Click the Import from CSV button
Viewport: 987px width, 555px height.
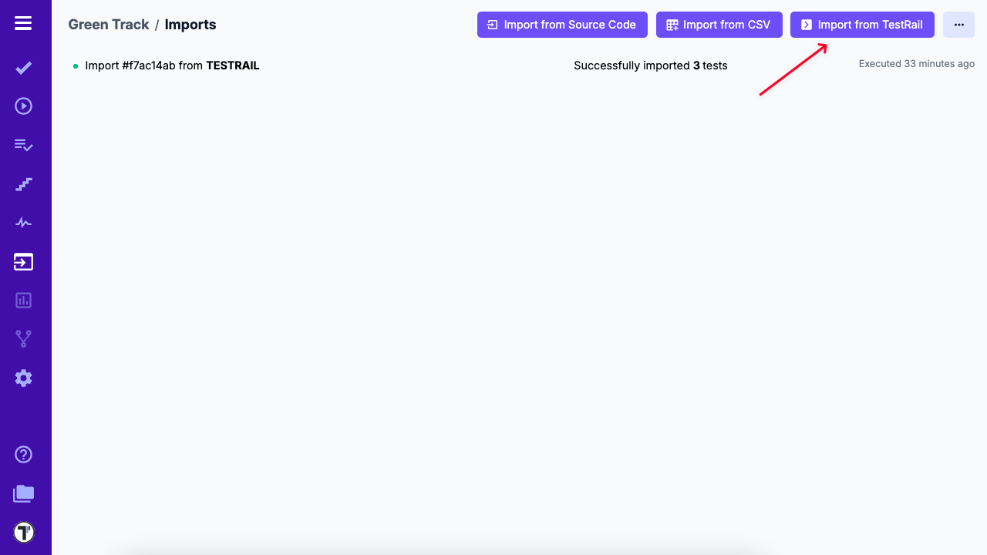tap(719, 24)
